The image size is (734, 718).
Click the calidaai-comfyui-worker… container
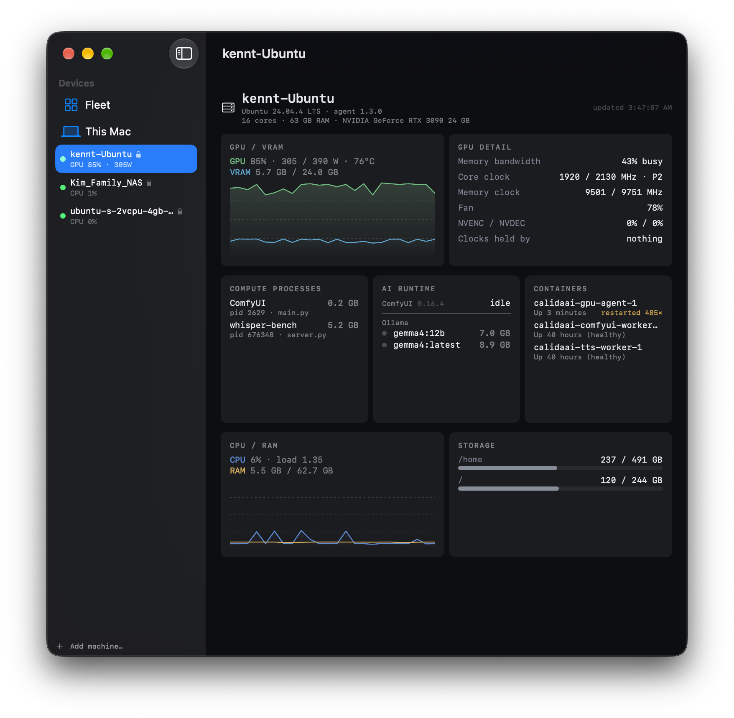coord(598,329)
